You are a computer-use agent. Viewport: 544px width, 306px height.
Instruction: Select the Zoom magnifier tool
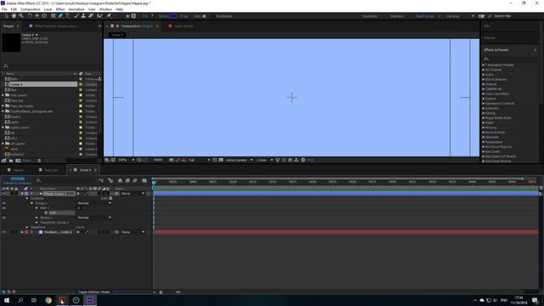coord(21,16)
